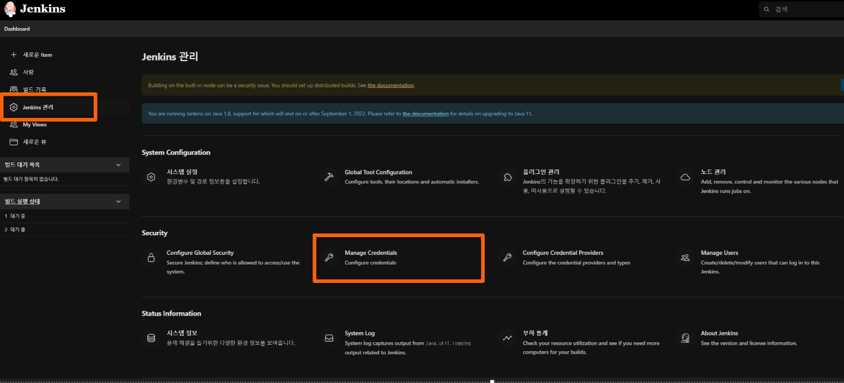
Task: Open the documentation link in Java notice
Action: coord(426,114)
